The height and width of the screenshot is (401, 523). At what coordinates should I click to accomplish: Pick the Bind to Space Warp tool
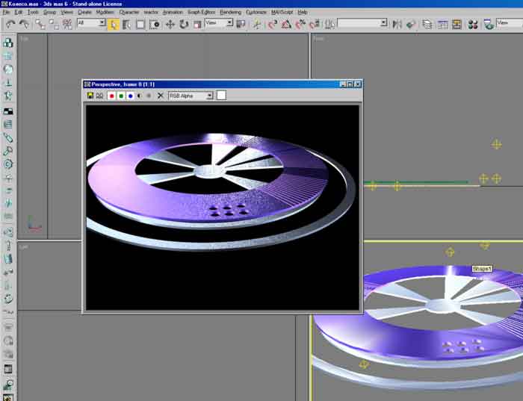tap(67, 25)
